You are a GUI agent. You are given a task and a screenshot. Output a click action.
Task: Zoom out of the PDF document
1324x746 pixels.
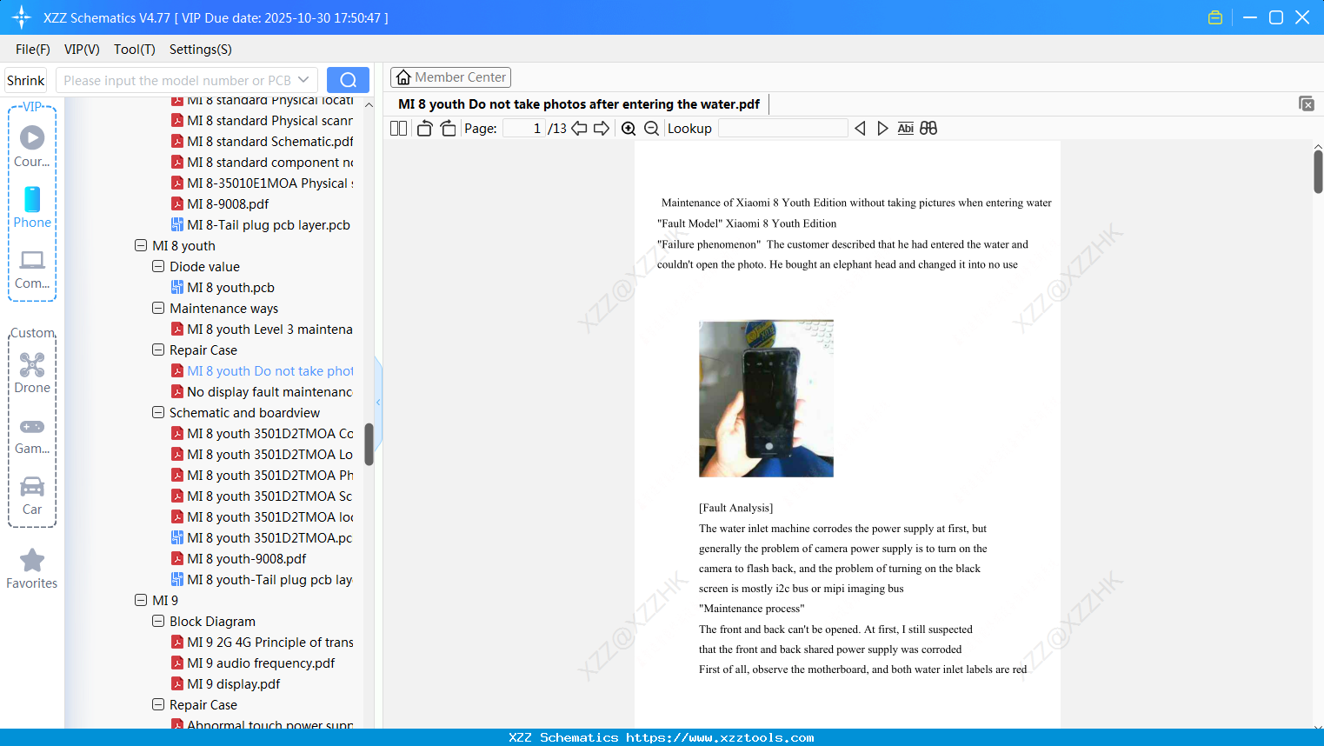point(652,129)
